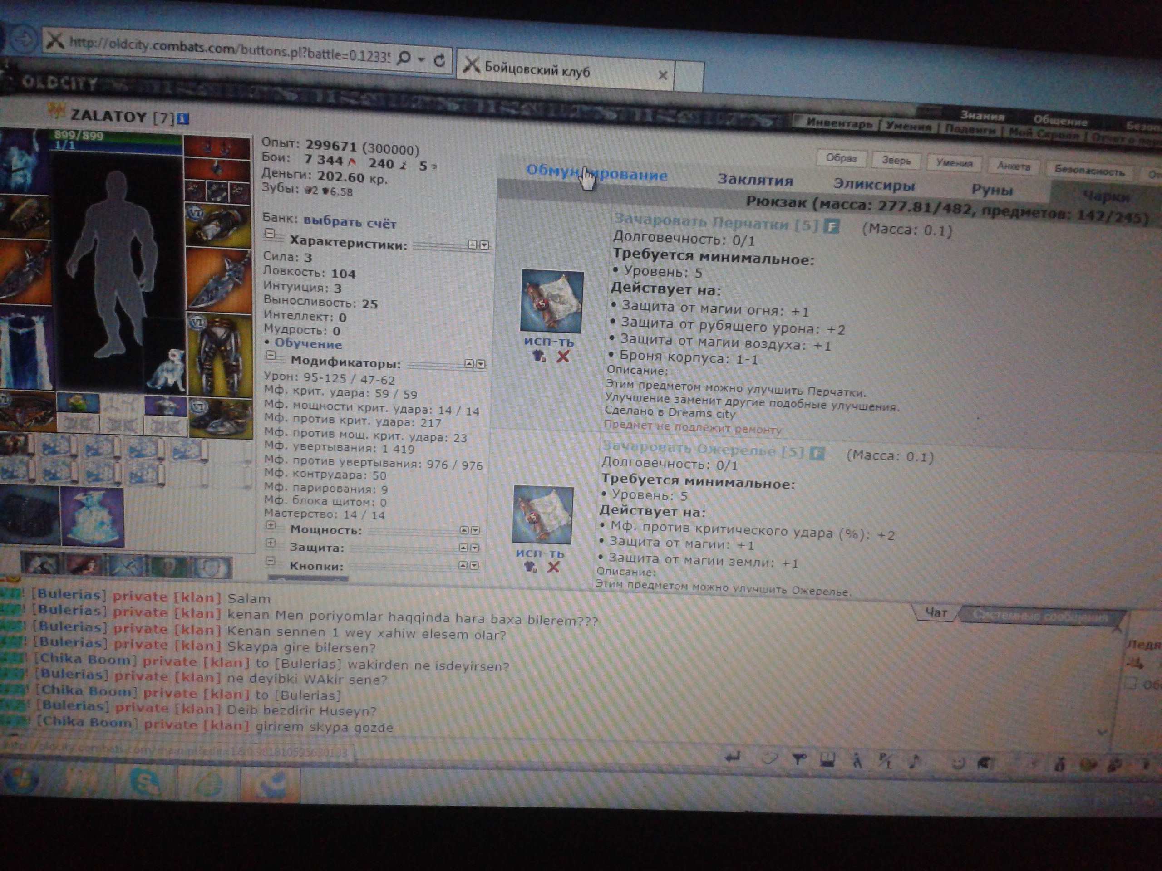Image resolution: width=1162 pixels, height=871 pixels.
Task: Move Мощность section down with its arrow
Action: 475,530
